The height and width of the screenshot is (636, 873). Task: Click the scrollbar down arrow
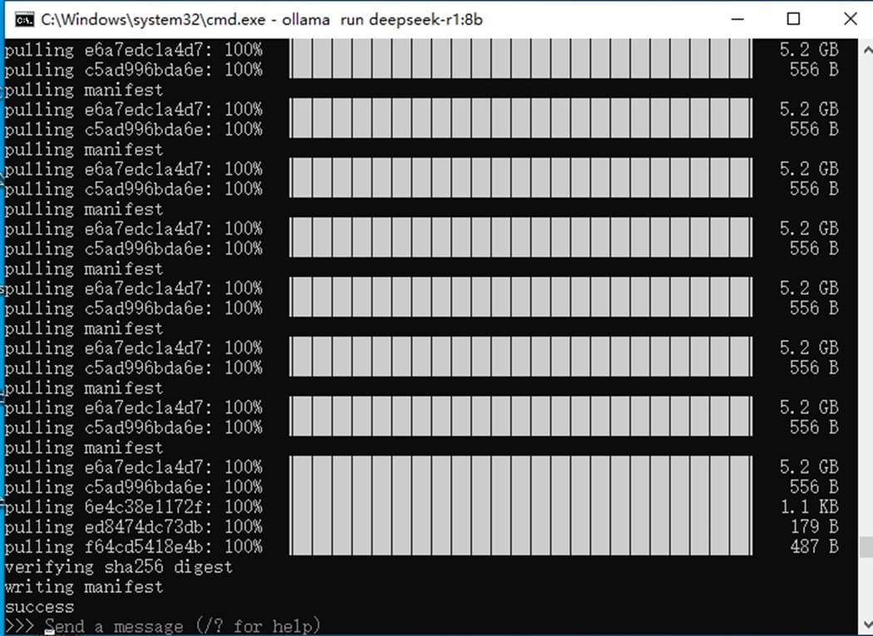click(866, 624)
